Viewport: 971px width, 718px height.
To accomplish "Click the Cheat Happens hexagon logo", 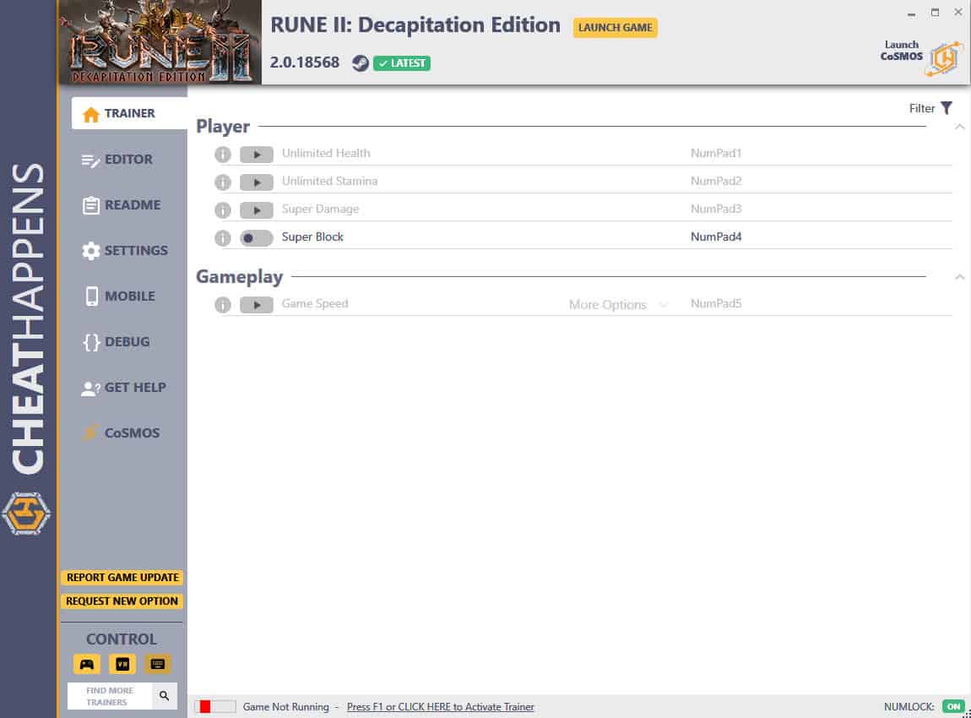I will point(26,514).
